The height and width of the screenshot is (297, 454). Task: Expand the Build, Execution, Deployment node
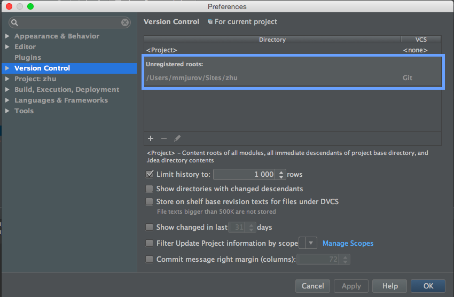(x=7, y=89)
